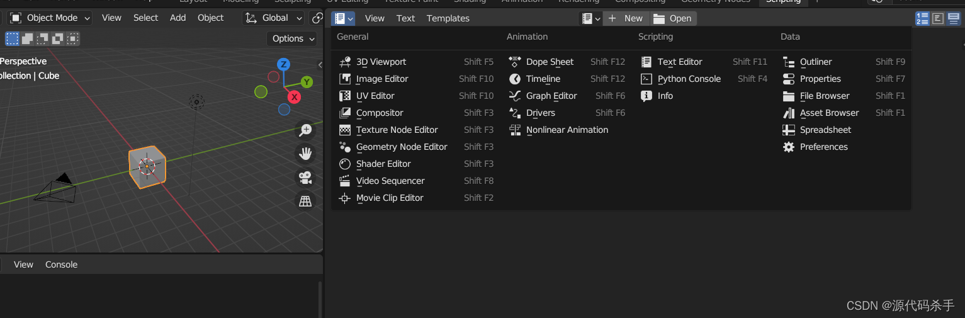Open the viewport Add menu
This screenshot has width=965, height=318.
[178, 18]
